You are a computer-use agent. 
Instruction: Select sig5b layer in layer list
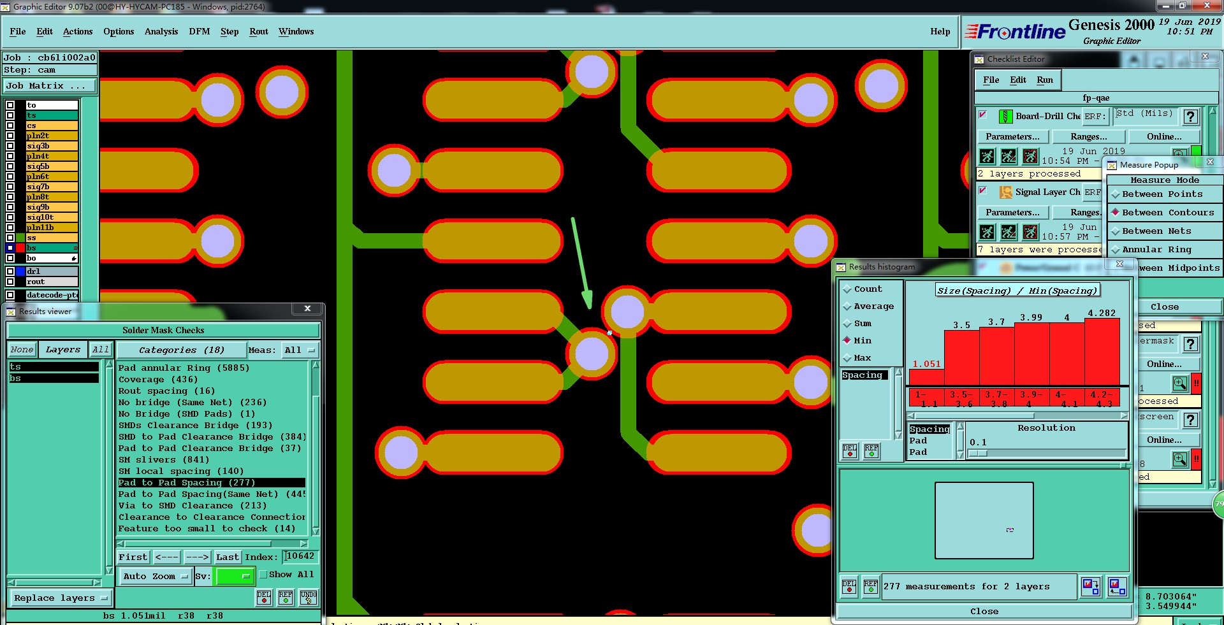(x=52, y=166)
